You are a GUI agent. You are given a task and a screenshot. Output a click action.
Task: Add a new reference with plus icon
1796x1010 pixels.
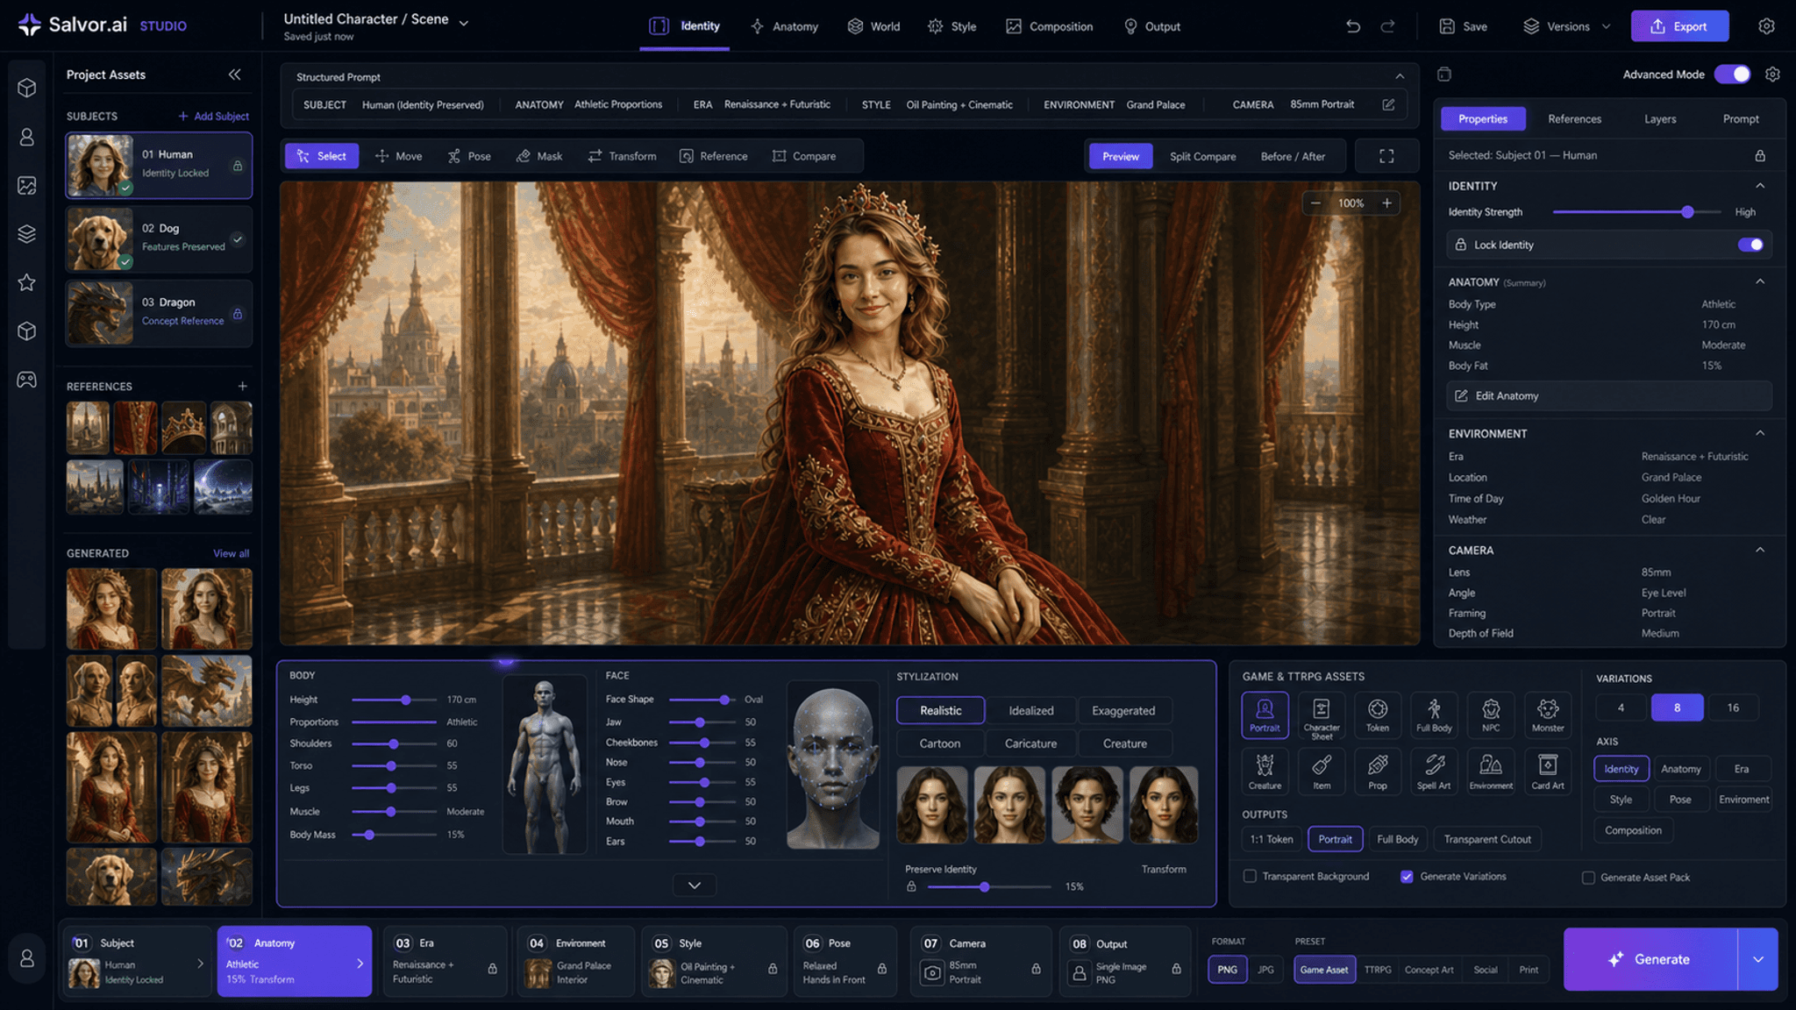click(243, 386)
